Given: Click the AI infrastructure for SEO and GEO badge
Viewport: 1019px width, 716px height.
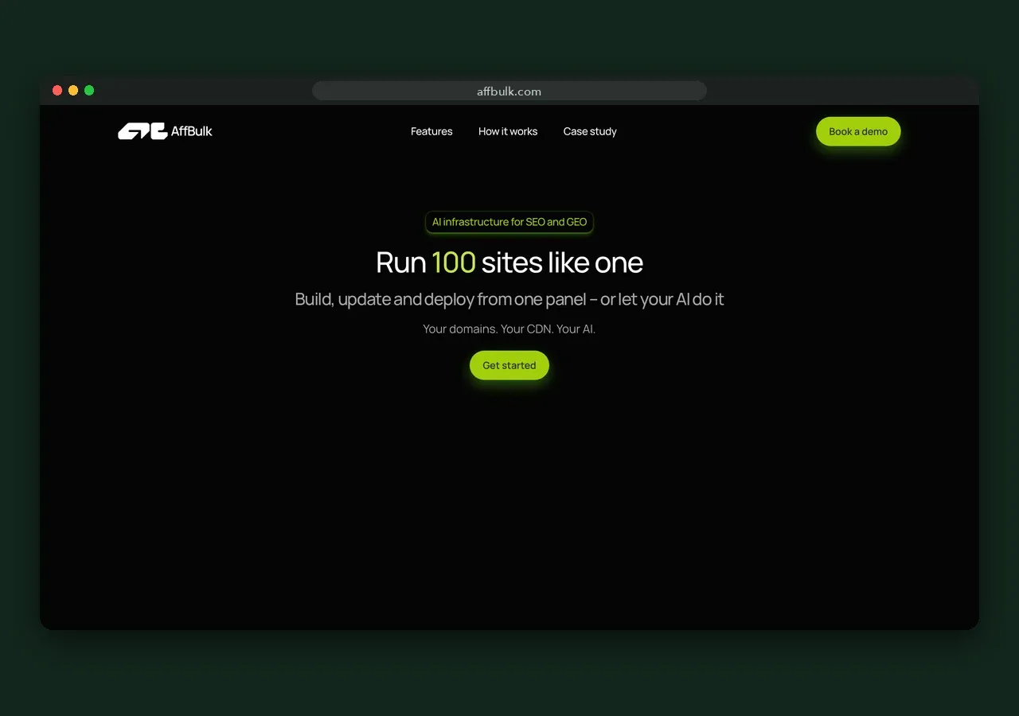Looking at the screenshot, I should click(509, 222).
